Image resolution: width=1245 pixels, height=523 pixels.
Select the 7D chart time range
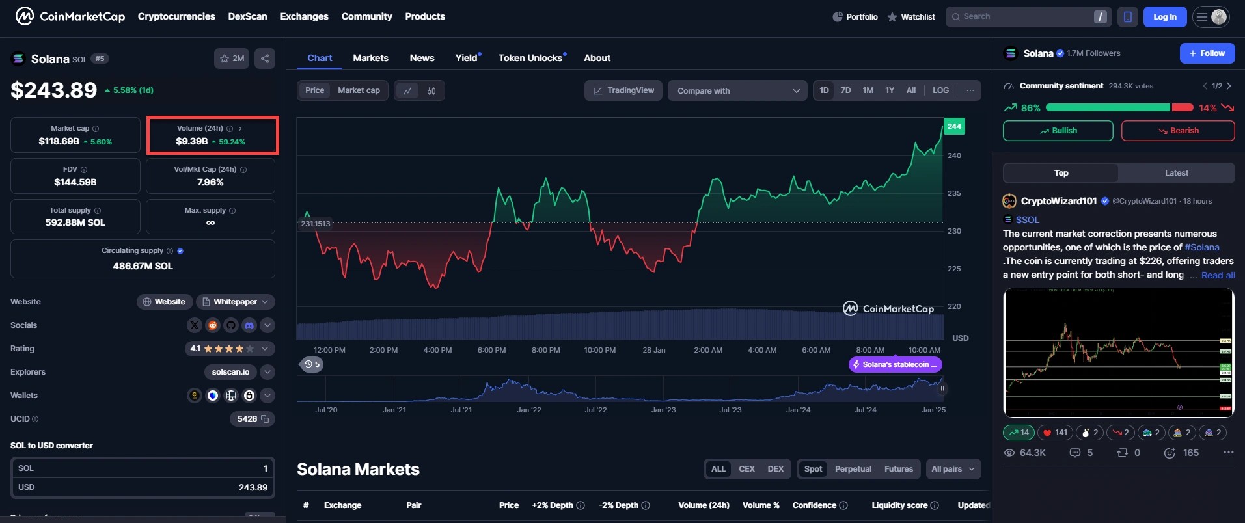(845, 90)
